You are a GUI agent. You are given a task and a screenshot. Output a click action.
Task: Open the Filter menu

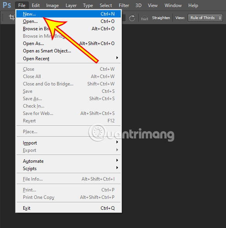click(124, 5)
